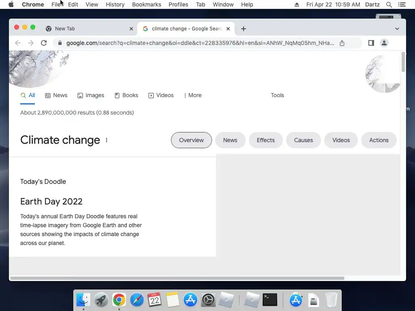Open Safari compass icon in dock
415x311 pixels.
(137, 300)
